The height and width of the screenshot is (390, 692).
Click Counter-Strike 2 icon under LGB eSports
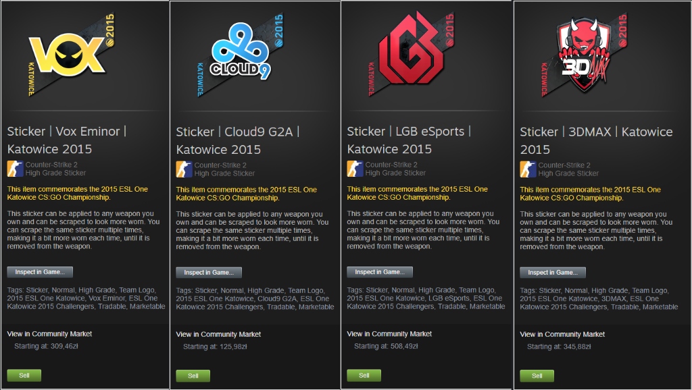click(x=355, y=169)
